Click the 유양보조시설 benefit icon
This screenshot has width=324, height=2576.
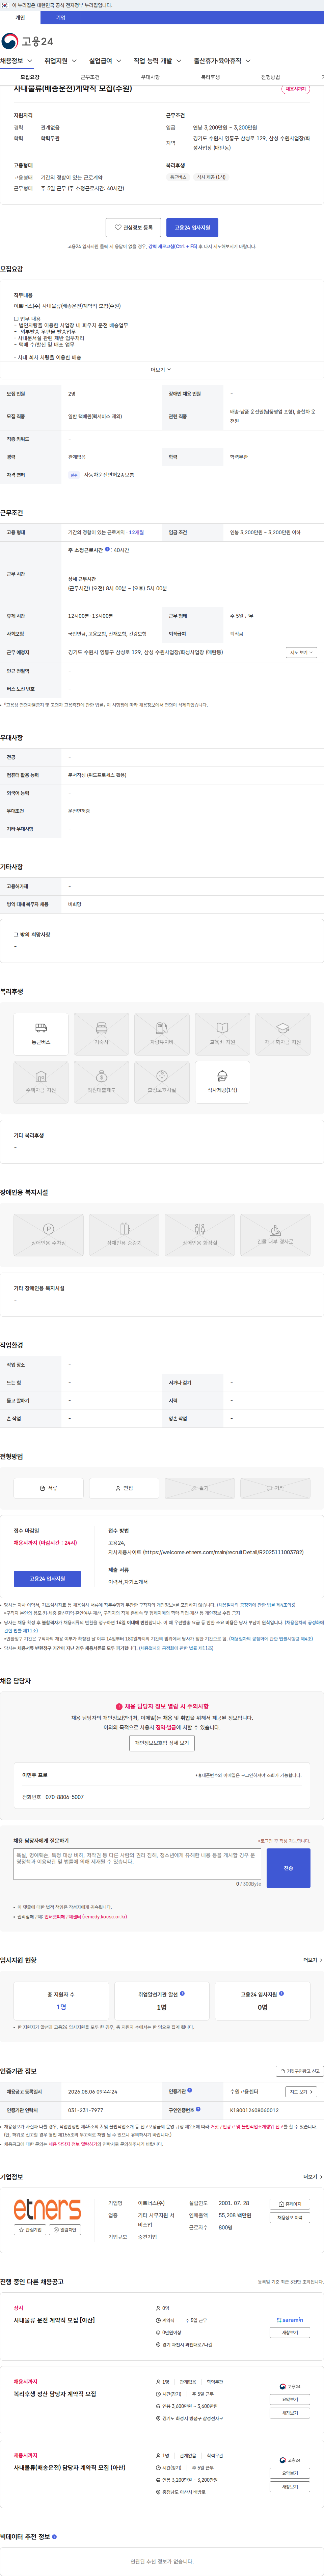(x=162, y=1082)
